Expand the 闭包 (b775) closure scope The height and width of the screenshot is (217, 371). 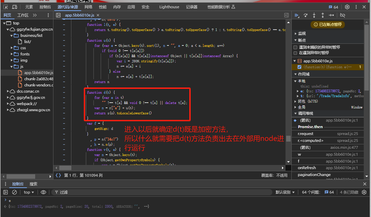[295, 101]
